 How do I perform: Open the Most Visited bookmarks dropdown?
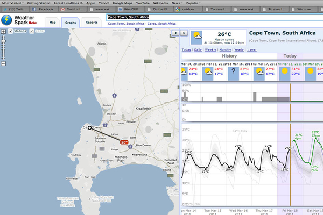pyautogui.click(x=13, y=3)
